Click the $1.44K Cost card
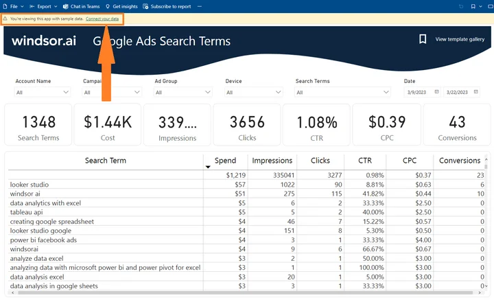This screenshot has width=494, height=300. (x=108, y=125)
